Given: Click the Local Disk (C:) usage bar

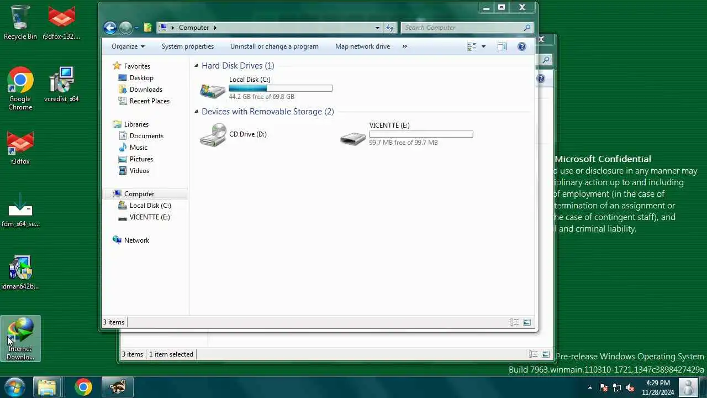Looking at the screenshot, I should point(281,88).
